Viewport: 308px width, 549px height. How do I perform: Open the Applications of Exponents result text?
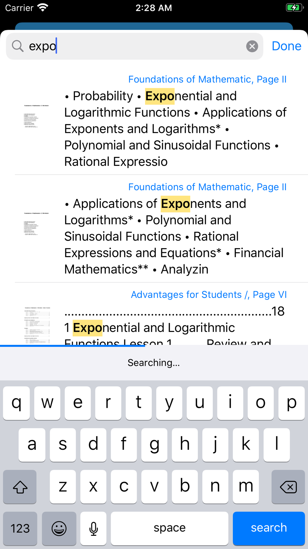pos(174,237)
